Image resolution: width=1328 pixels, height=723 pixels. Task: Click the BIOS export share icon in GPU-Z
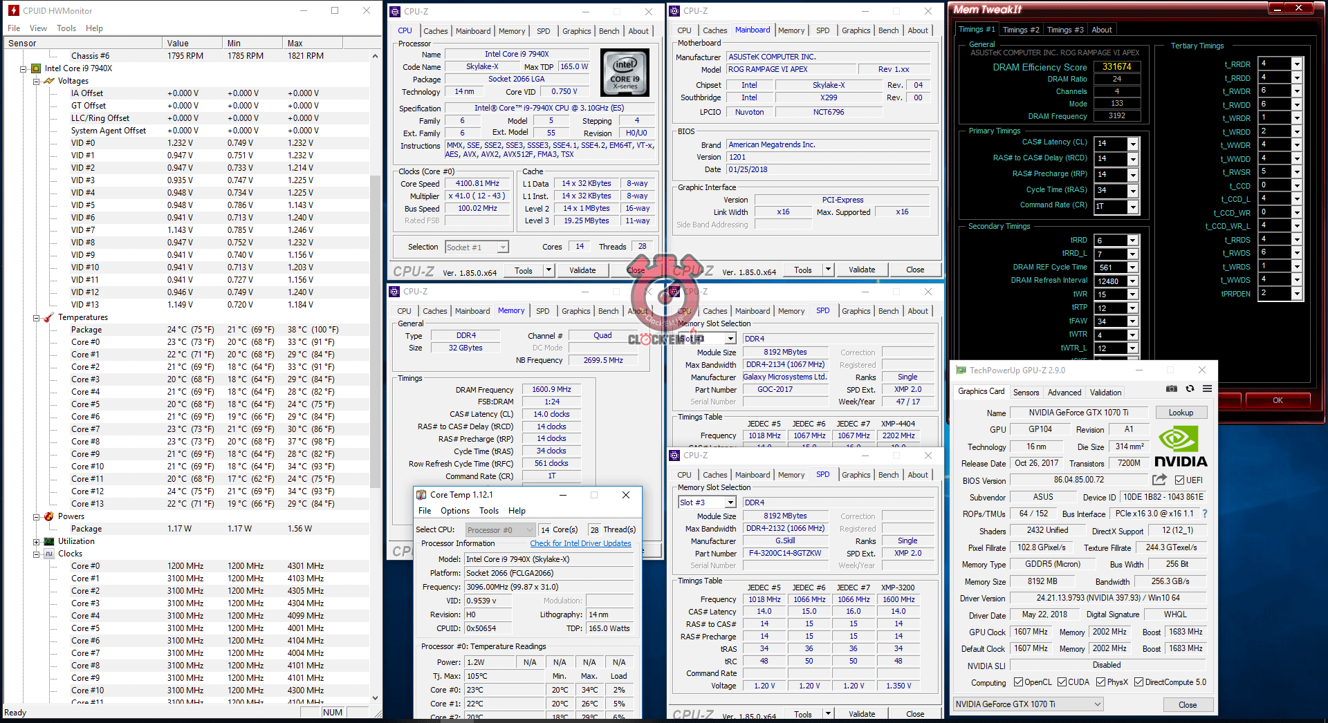click(1159, 480)
